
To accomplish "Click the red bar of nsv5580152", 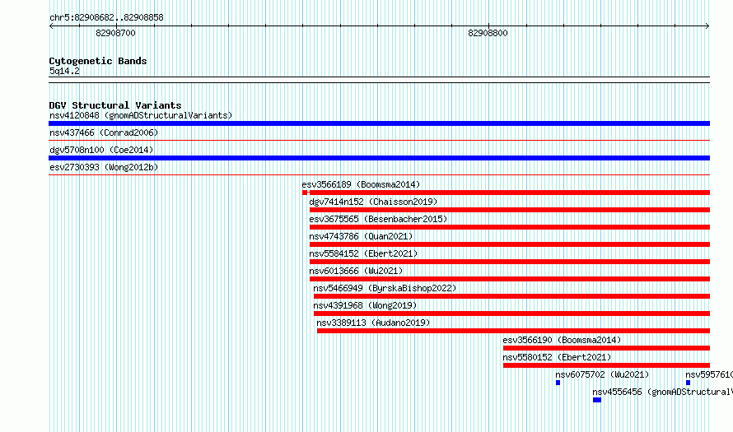I will (x=606, y=365).
